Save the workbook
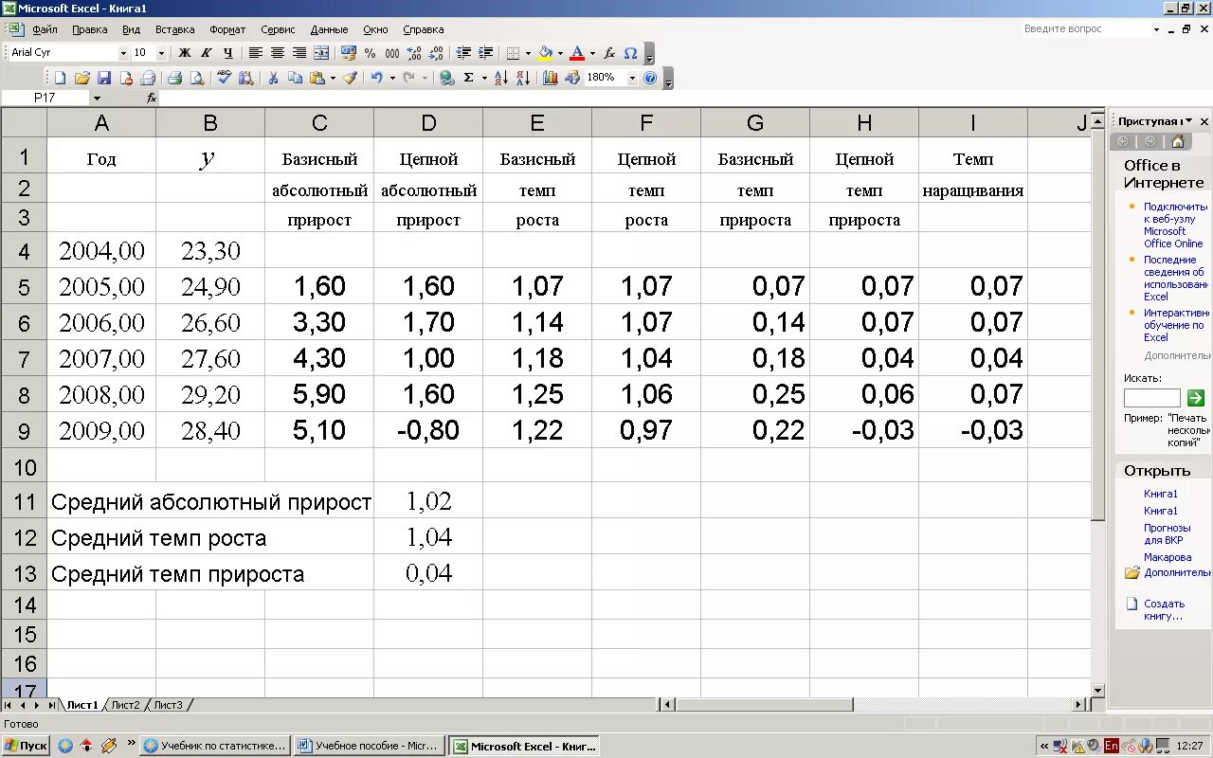The image size is (1213, 758). (103, 78)
